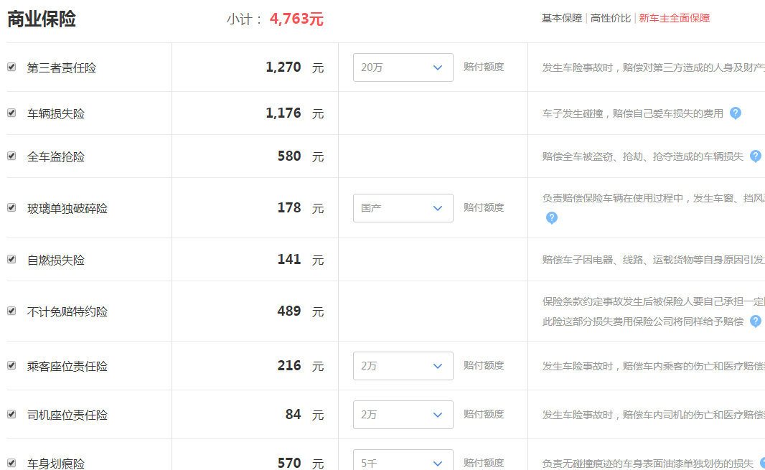765x470 pixels.
Task: Click the 乘客座位责任险 label text
Action: 67,367
